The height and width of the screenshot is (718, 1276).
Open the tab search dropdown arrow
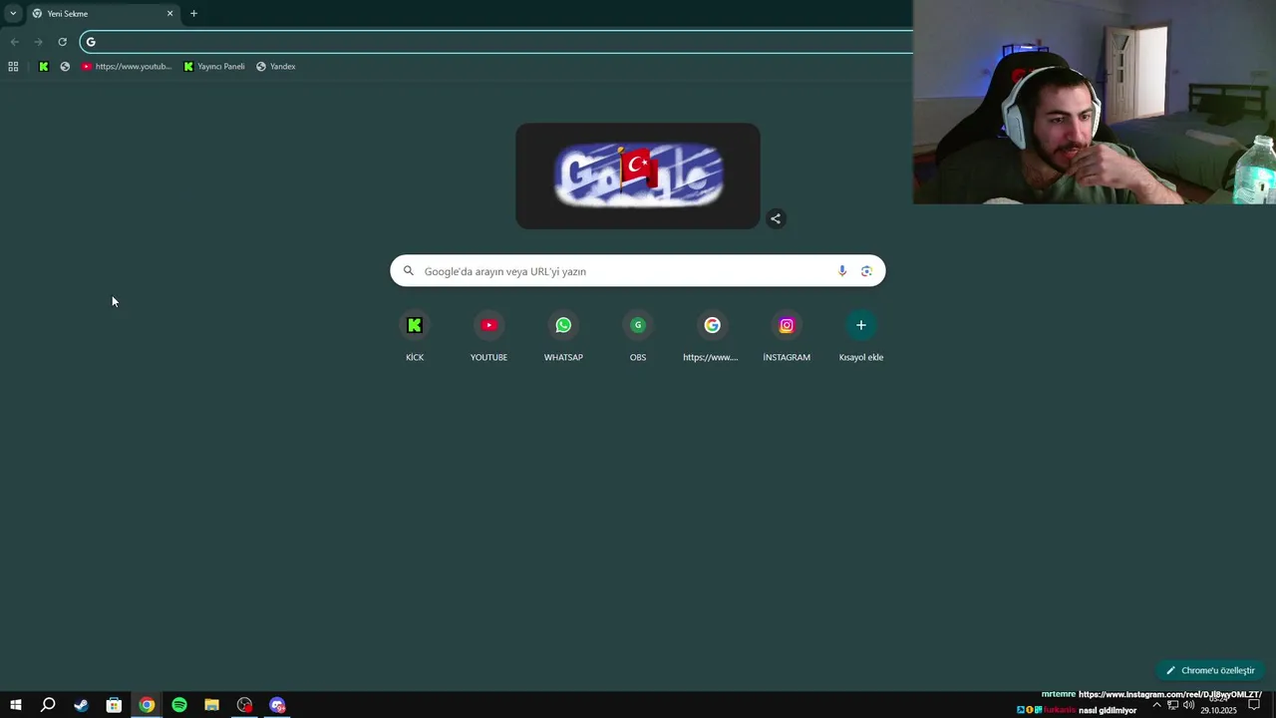(x=13, y=13)
